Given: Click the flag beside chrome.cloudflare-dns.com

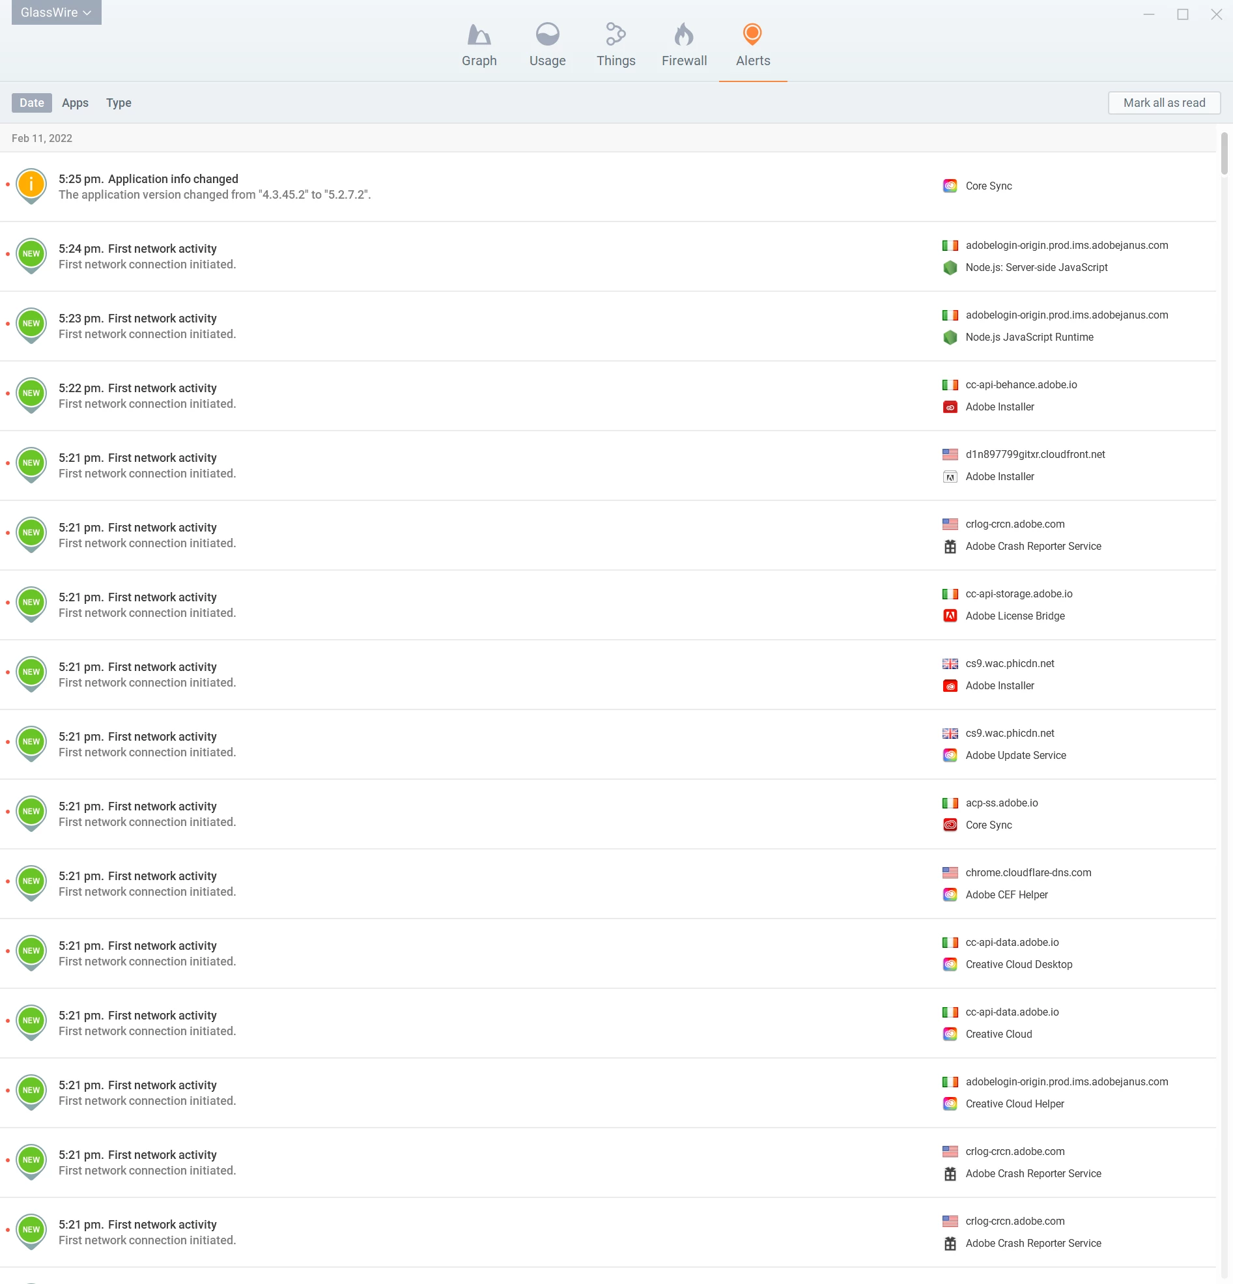Looking at the screenshot, I should (x=950, y=872).
